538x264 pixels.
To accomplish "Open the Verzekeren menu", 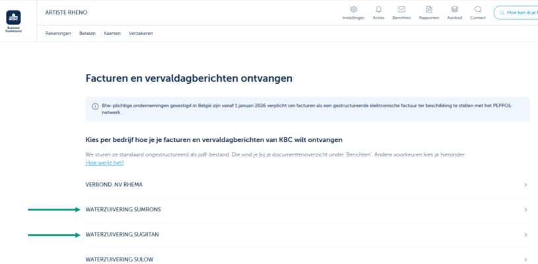I will point(141,33).
